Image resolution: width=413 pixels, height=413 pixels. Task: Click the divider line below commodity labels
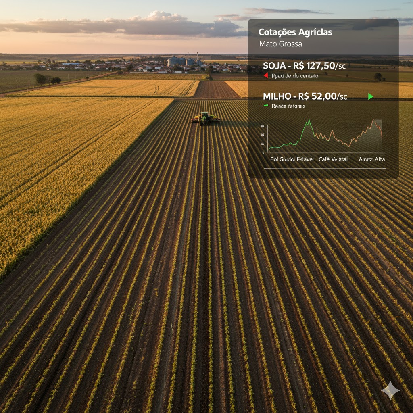[x=325, y=169]
